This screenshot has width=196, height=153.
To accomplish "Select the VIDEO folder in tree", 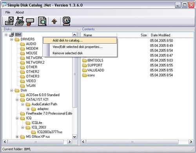I will (31, 81).
